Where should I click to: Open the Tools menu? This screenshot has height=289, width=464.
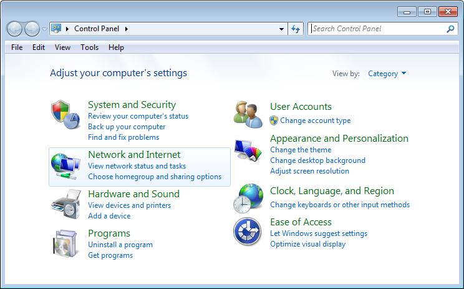pos(89,47)
